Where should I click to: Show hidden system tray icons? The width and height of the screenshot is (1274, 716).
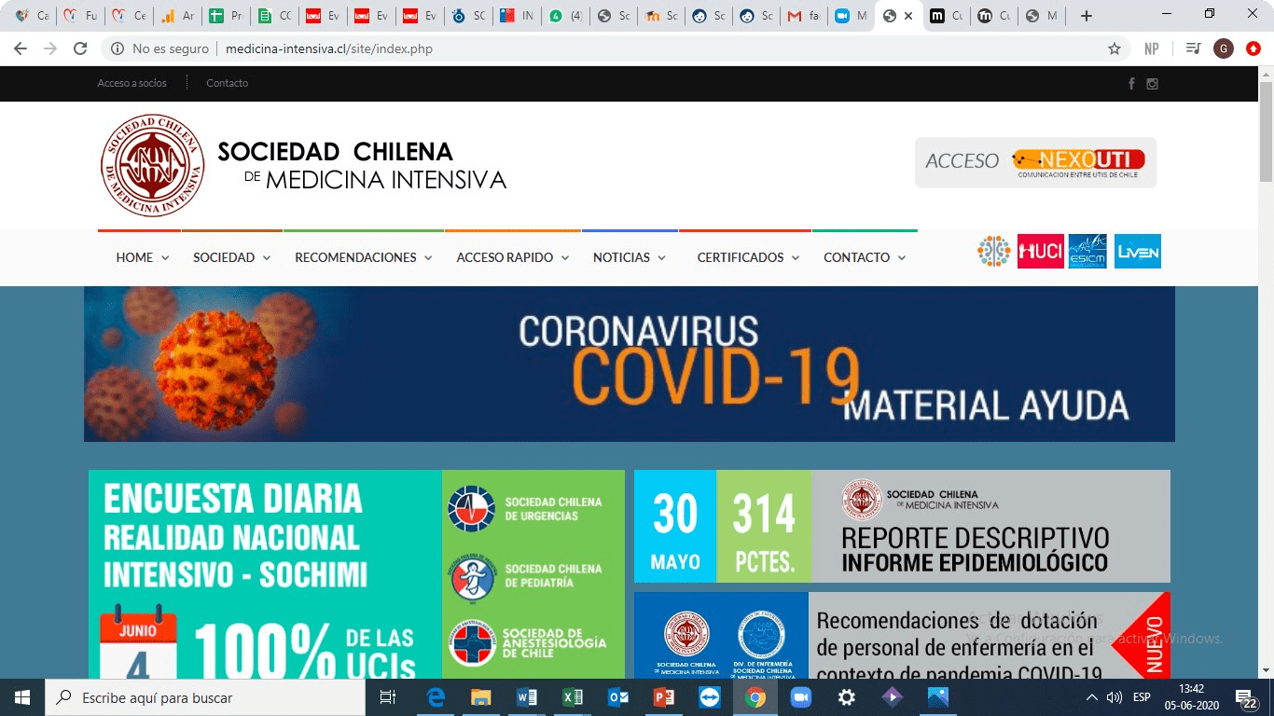[1092, 697]
